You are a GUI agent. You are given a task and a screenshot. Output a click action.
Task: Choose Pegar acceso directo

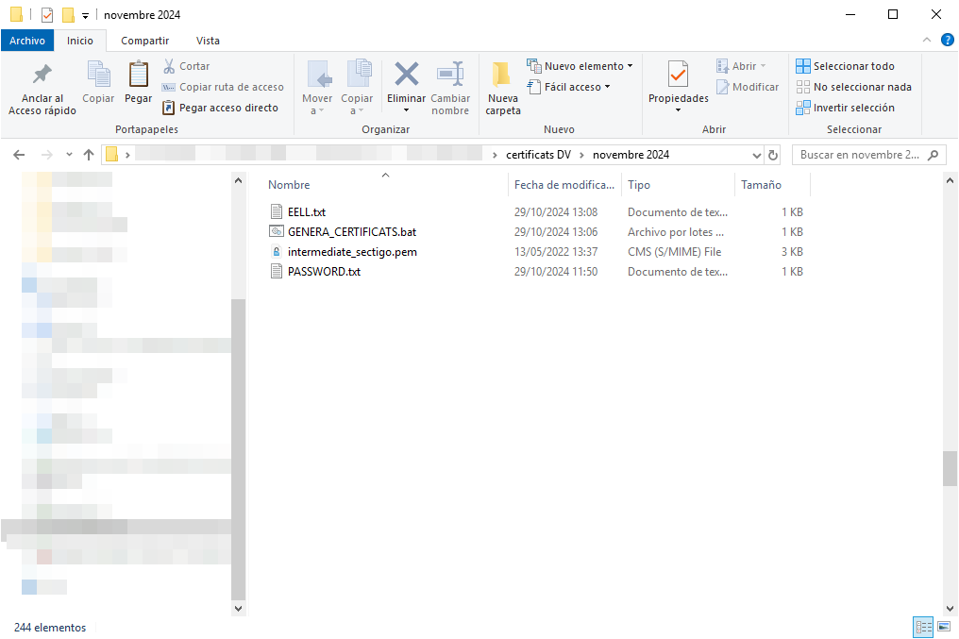pos(220,108)
